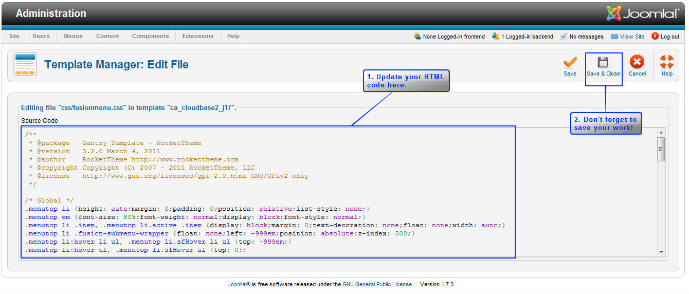Open the Menus menu
This screenshot has height=294, width=689.
point(73,36)
